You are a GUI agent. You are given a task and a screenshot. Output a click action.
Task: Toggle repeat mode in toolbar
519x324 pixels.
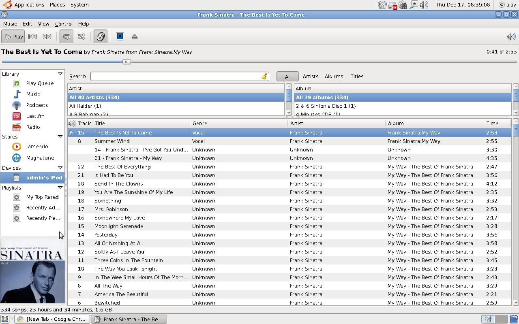pyautogui.click(x=66, y=36)
